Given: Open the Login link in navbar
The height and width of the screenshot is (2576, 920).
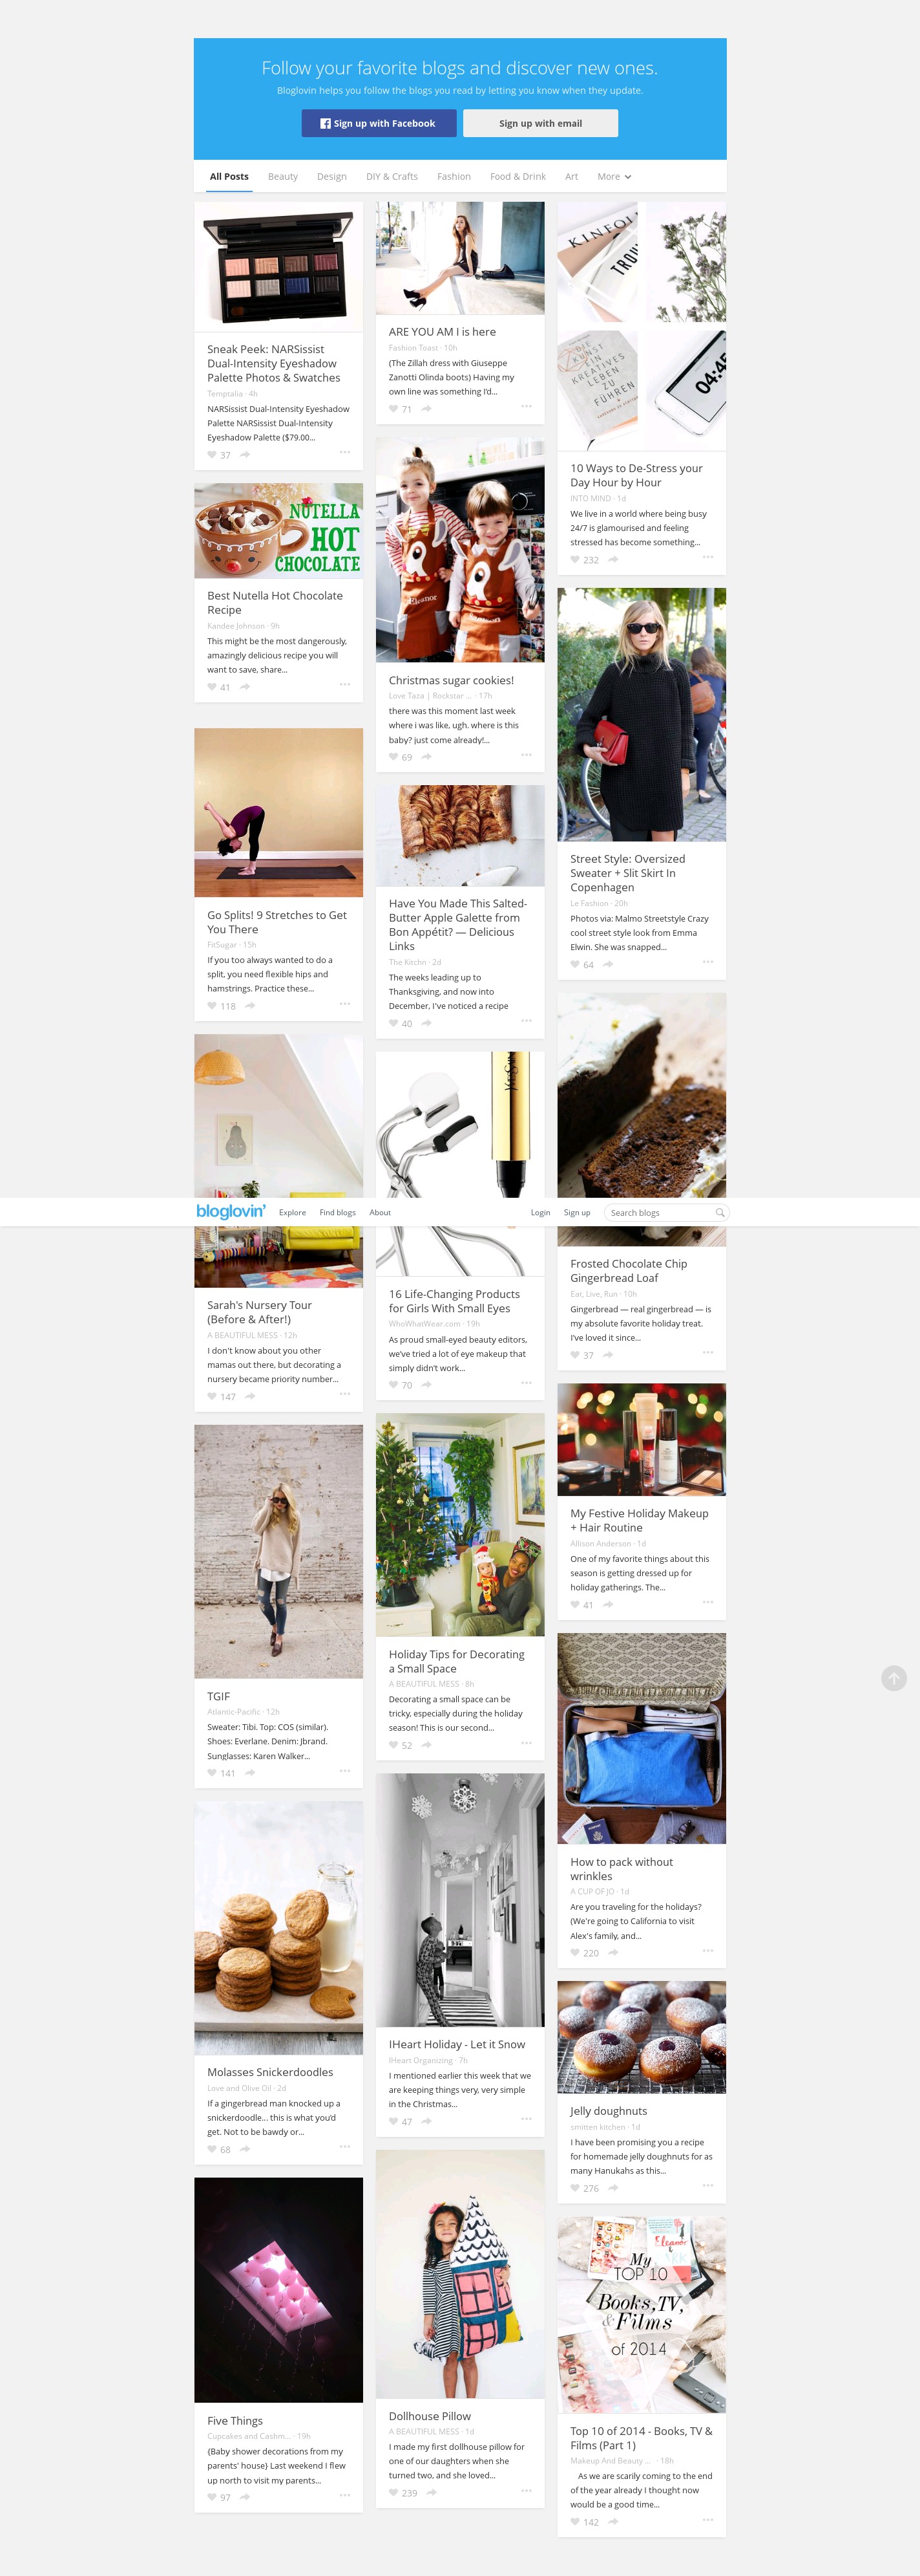Looking at the screenshot, I should (540, 1212).
